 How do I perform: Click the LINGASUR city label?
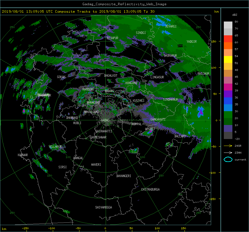point(157,77)
